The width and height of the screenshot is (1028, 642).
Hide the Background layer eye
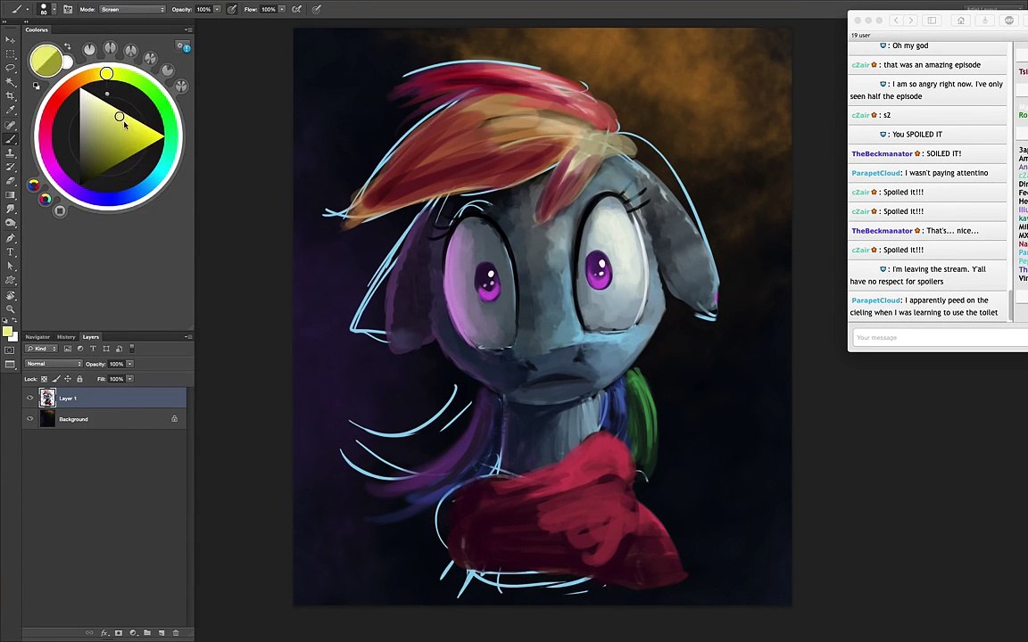(30, 418)
